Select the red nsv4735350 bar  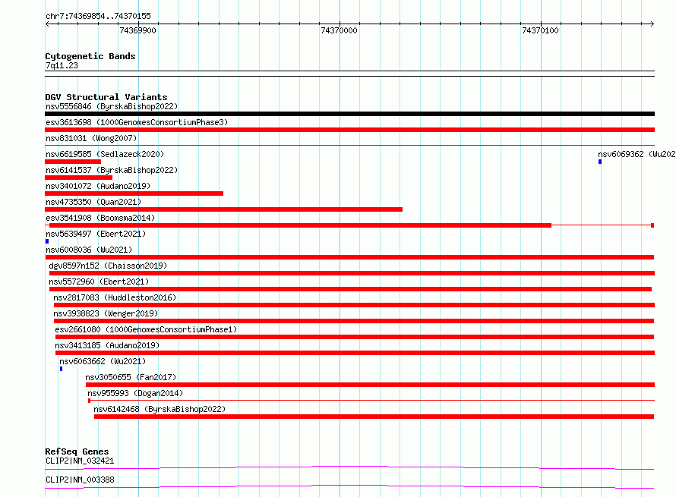point(224,209)
